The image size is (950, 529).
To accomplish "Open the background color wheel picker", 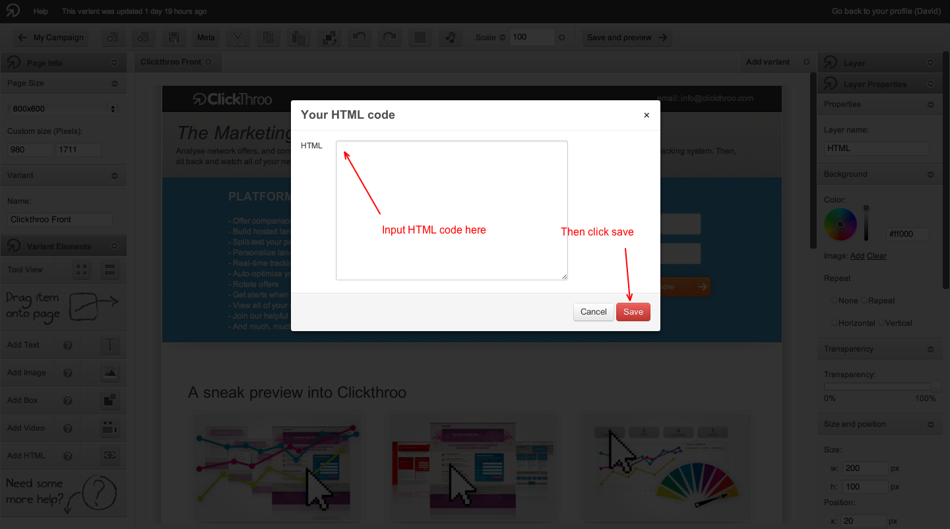I will click(840, 224).
